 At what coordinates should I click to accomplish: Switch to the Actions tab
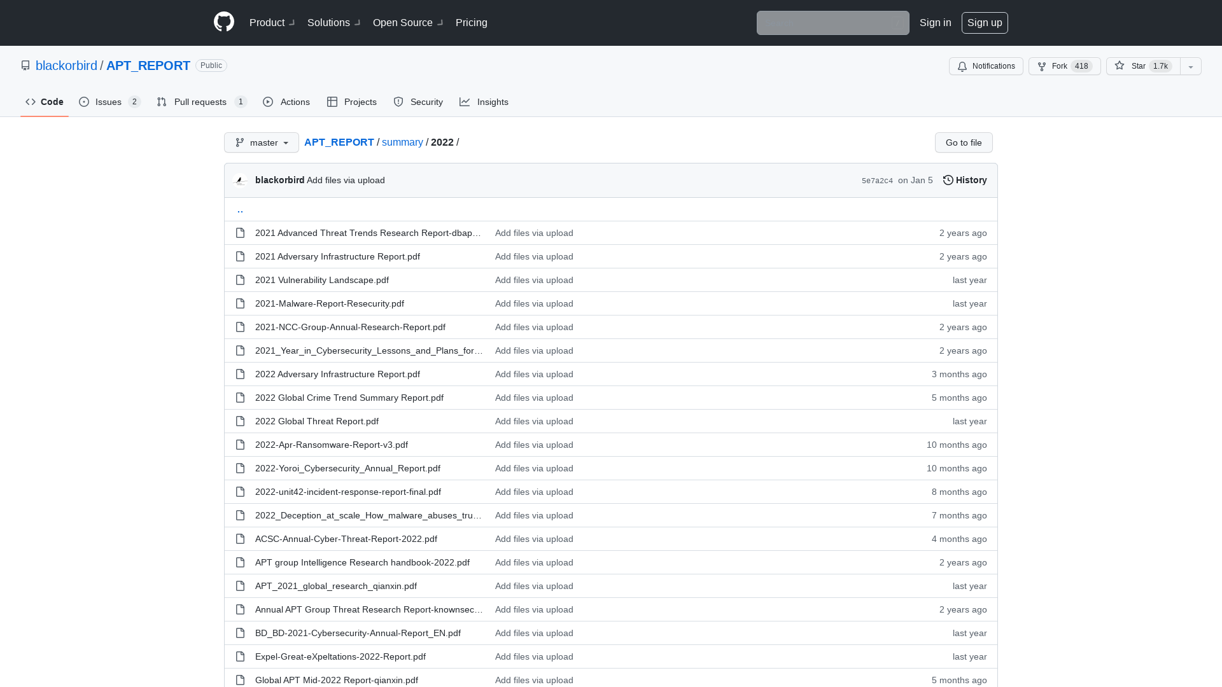point(286,102)
